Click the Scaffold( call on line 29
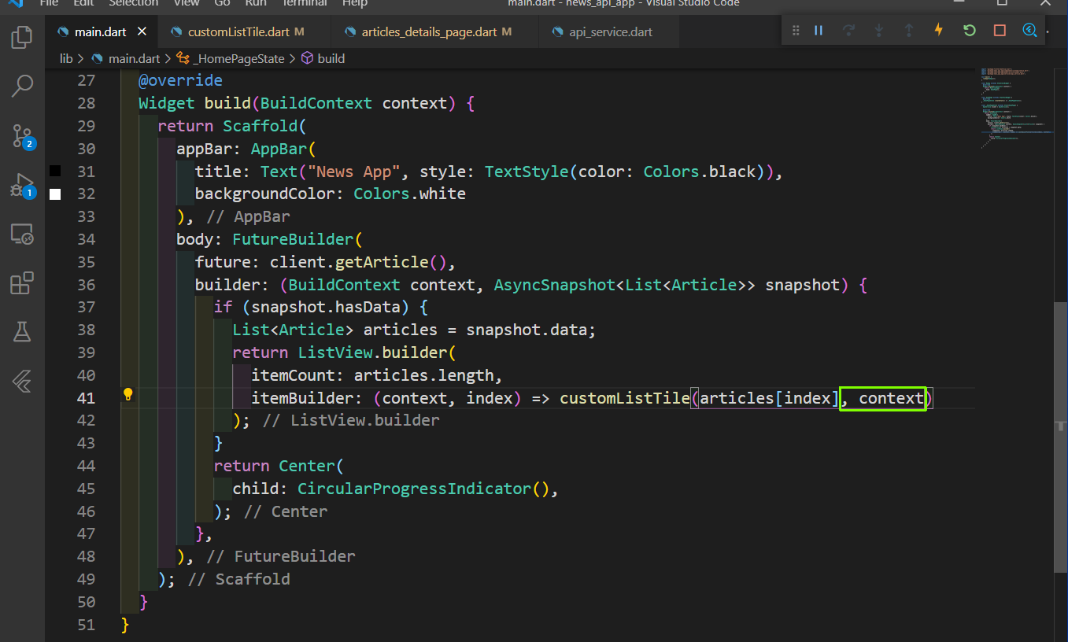Viewport: 1068px width, 642px height. pyautogui.click(x=264, y=126)
